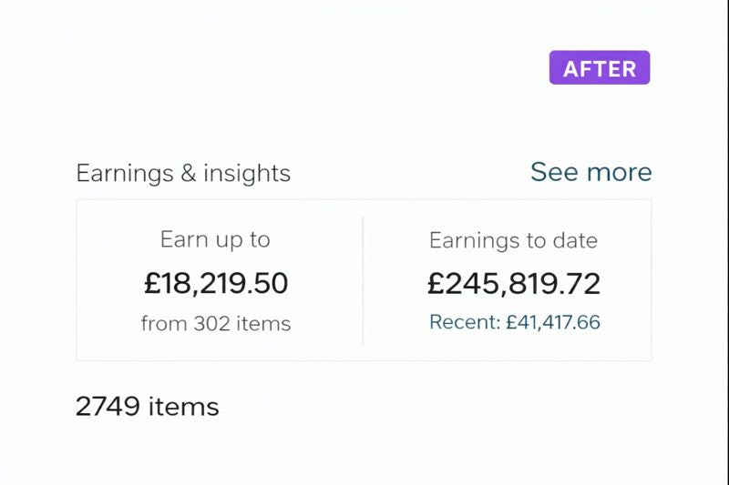Click the Earnings to date label
Screen dimensions: 729x485
[x=513, y=241]
